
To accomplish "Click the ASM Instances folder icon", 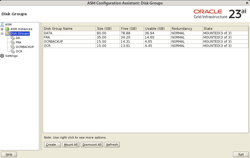I will [7, 29].
